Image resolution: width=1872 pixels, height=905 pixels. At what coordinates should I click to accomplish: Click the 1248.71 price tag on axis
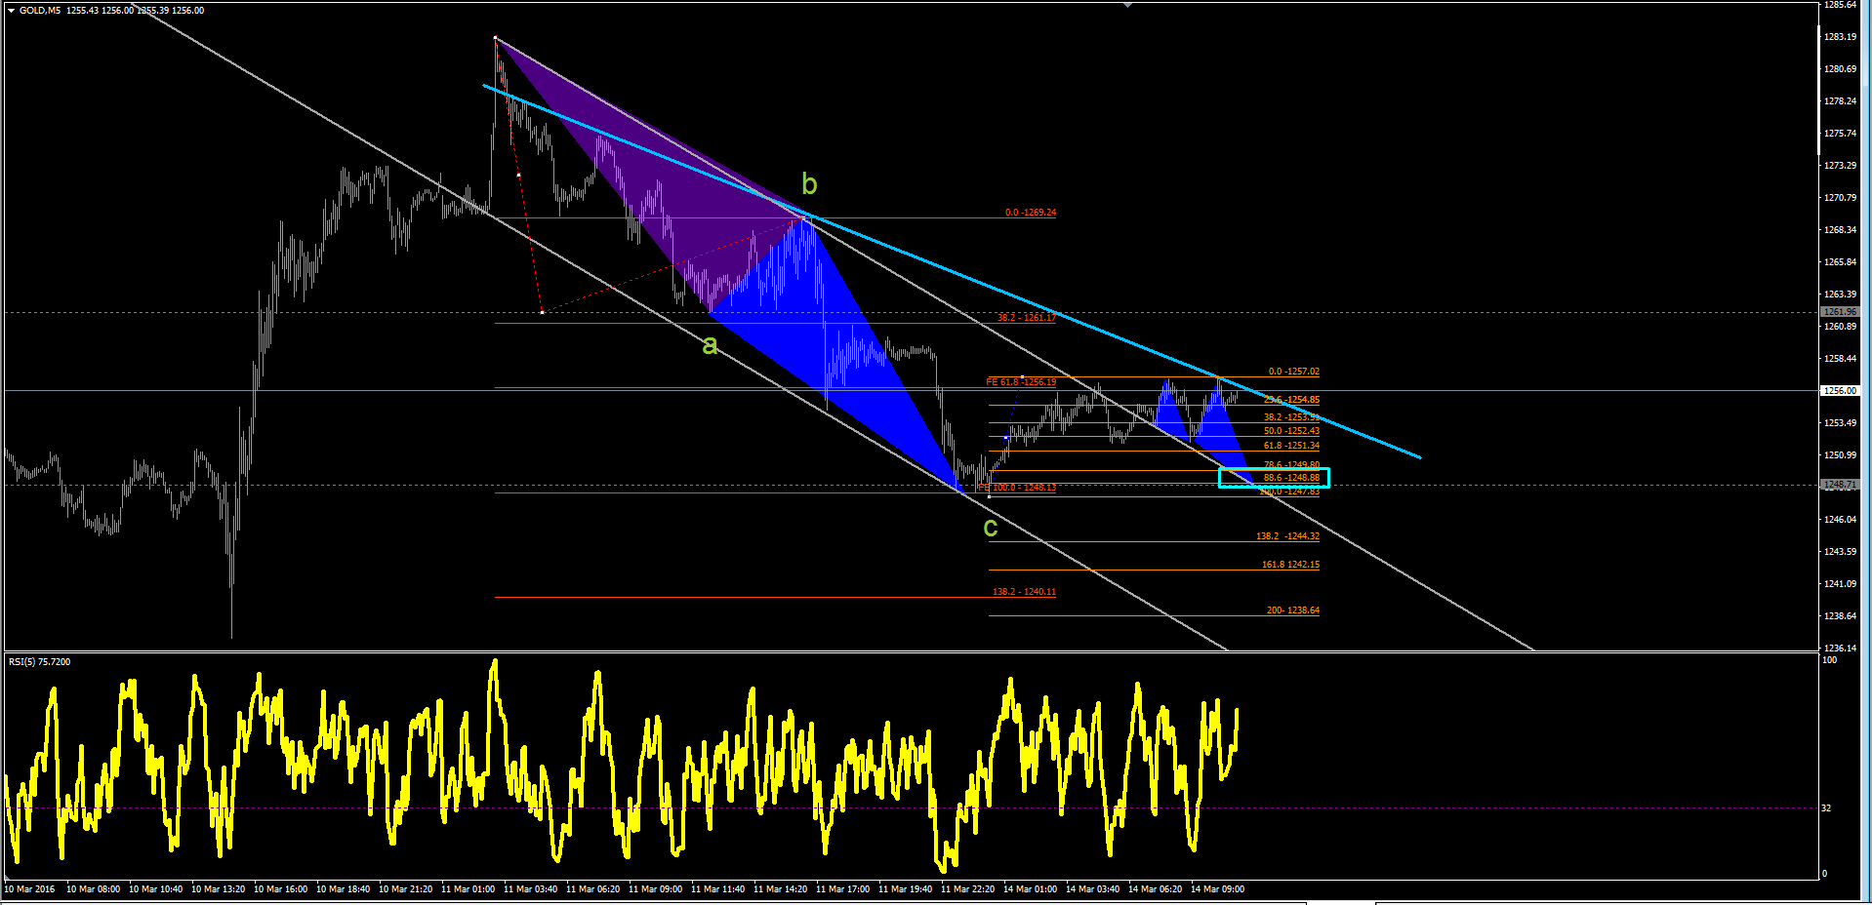point(1841,485)
